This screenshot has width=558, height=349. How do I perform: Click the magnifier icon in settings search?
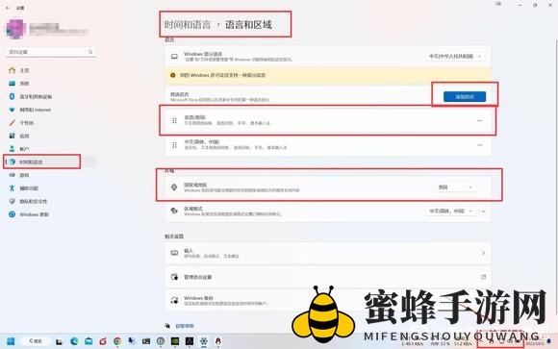90,52
